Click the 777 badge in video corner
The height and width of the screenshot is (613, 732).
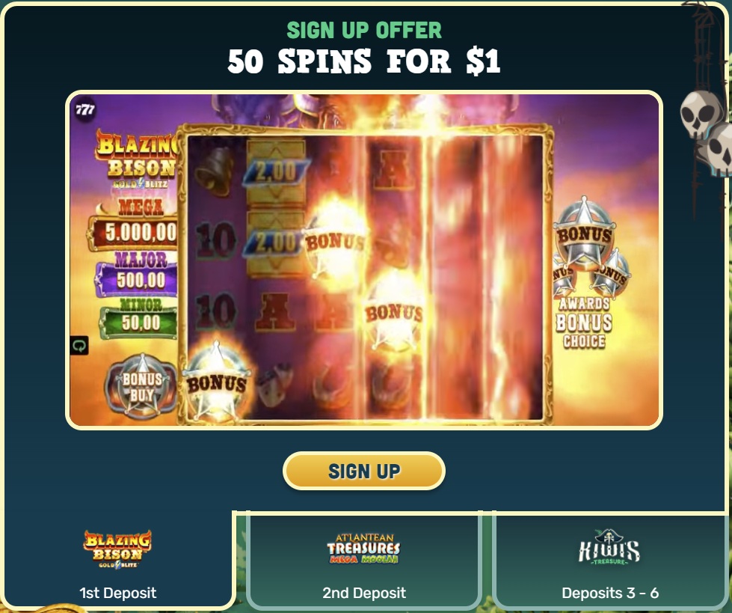85,109
